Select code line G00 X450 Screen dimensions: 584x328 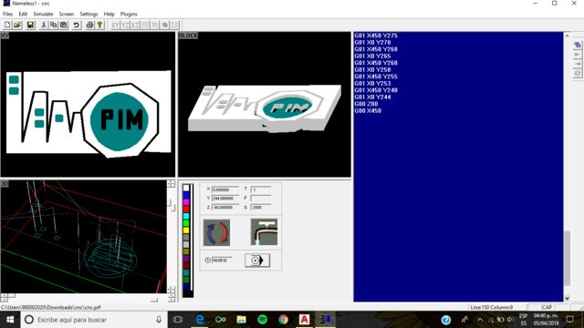tap(368, 111)
